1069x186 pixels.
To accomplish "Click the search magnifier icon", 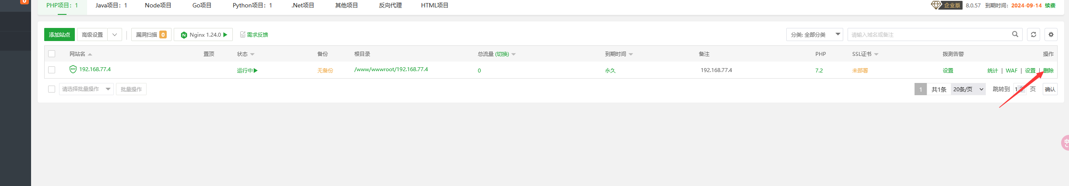I will (1015, 34).
